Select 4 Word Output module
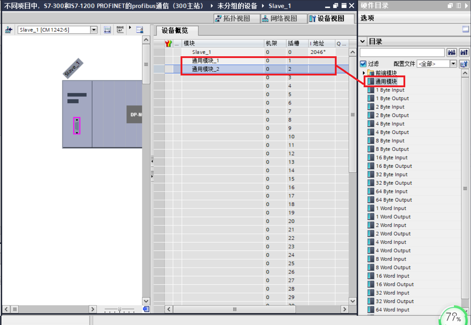 click(x=393, y=251)
